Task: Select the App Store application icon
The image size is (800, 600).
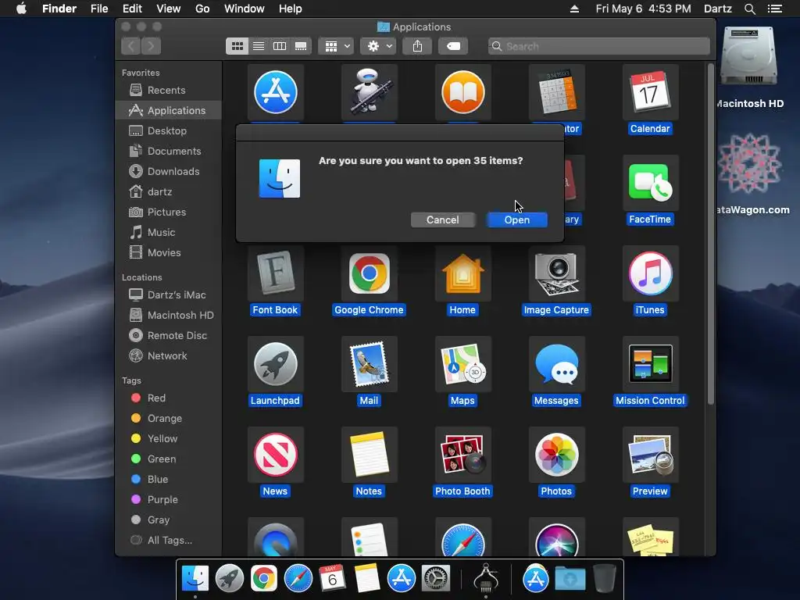Action: (x=276, y=92)
